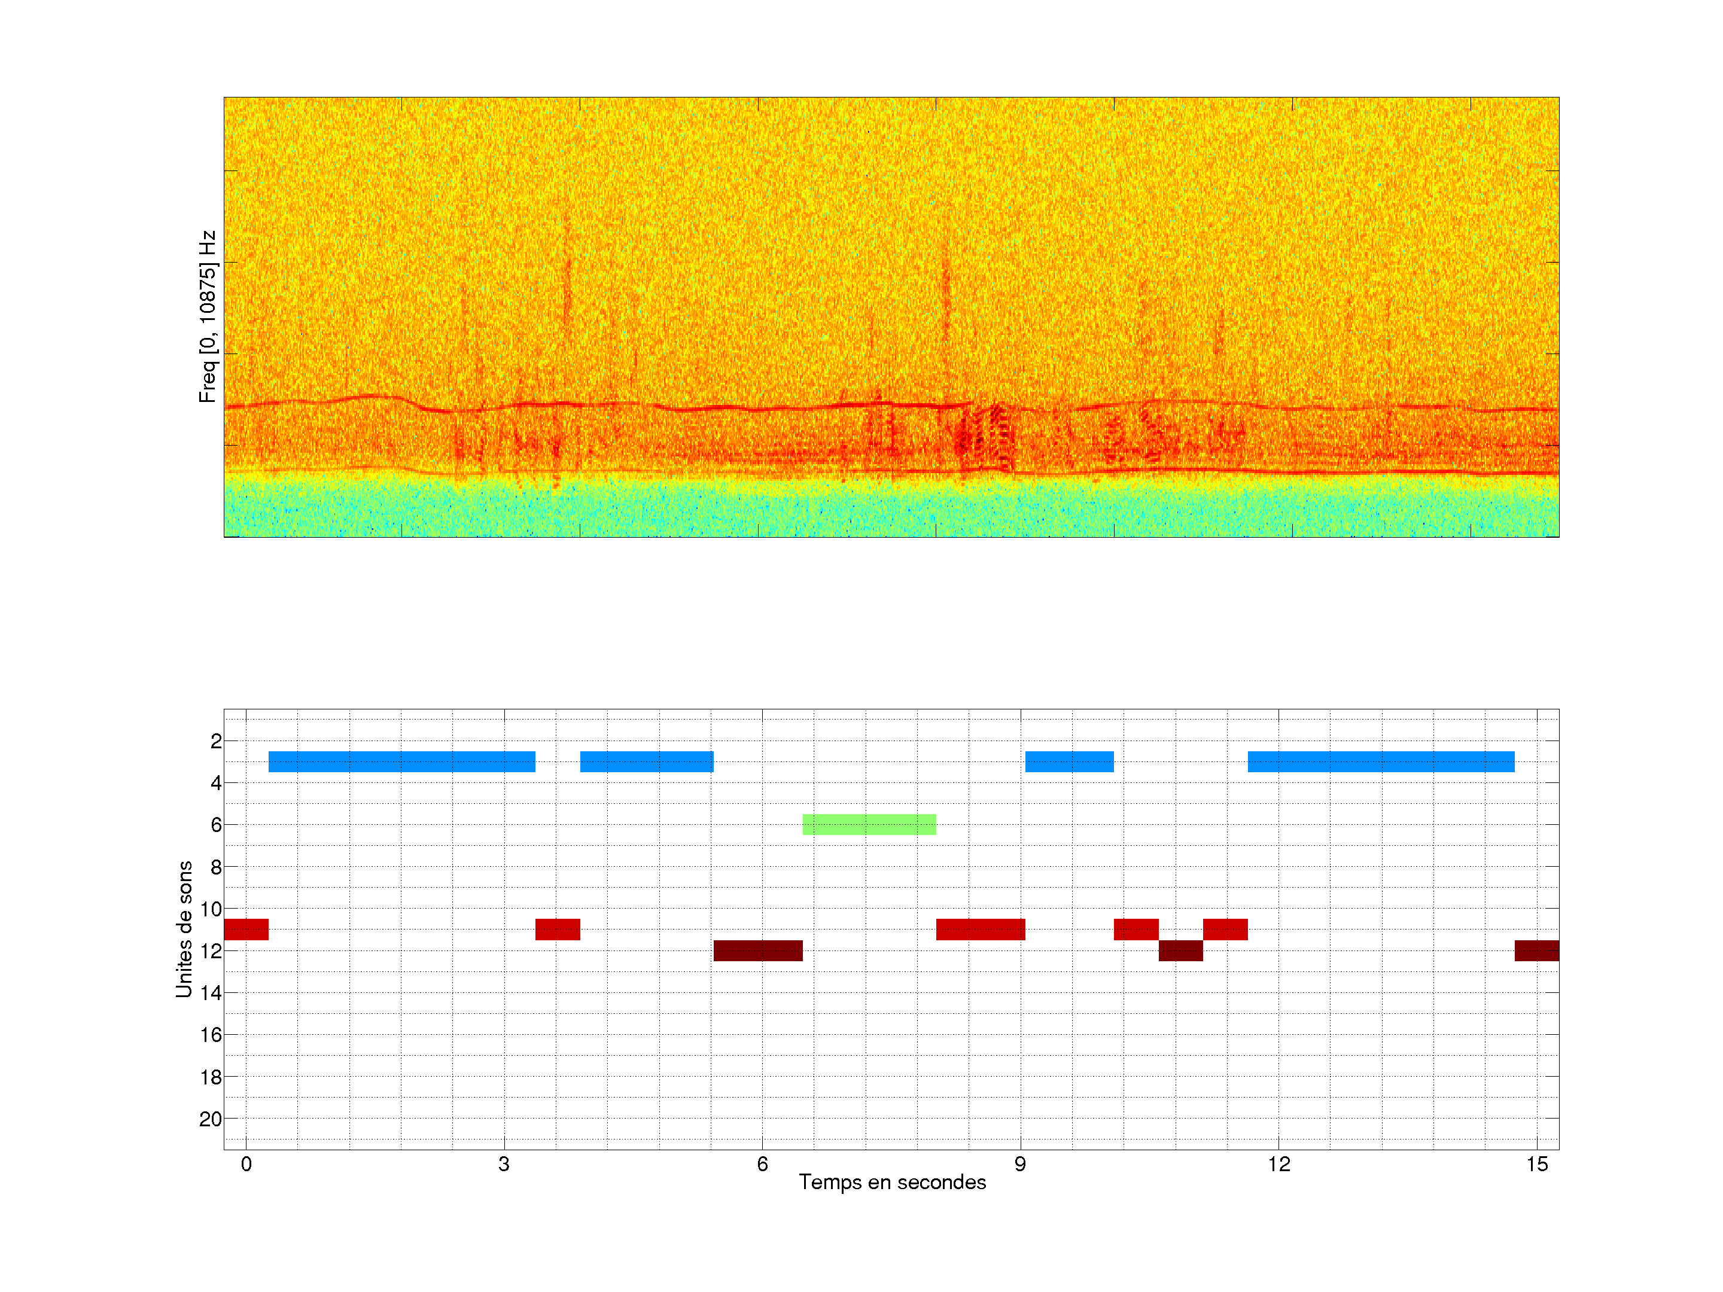Click the red bar at the far left edge
1723x1292 pixels.
(246, 929)
